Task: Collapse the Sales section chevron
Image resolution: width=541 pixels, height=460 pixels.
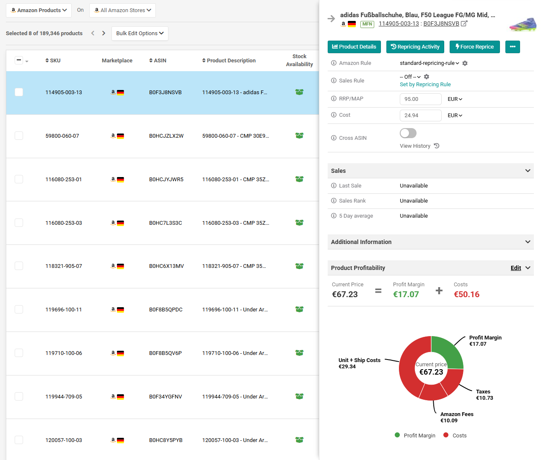Action: (x=528, y=171)
